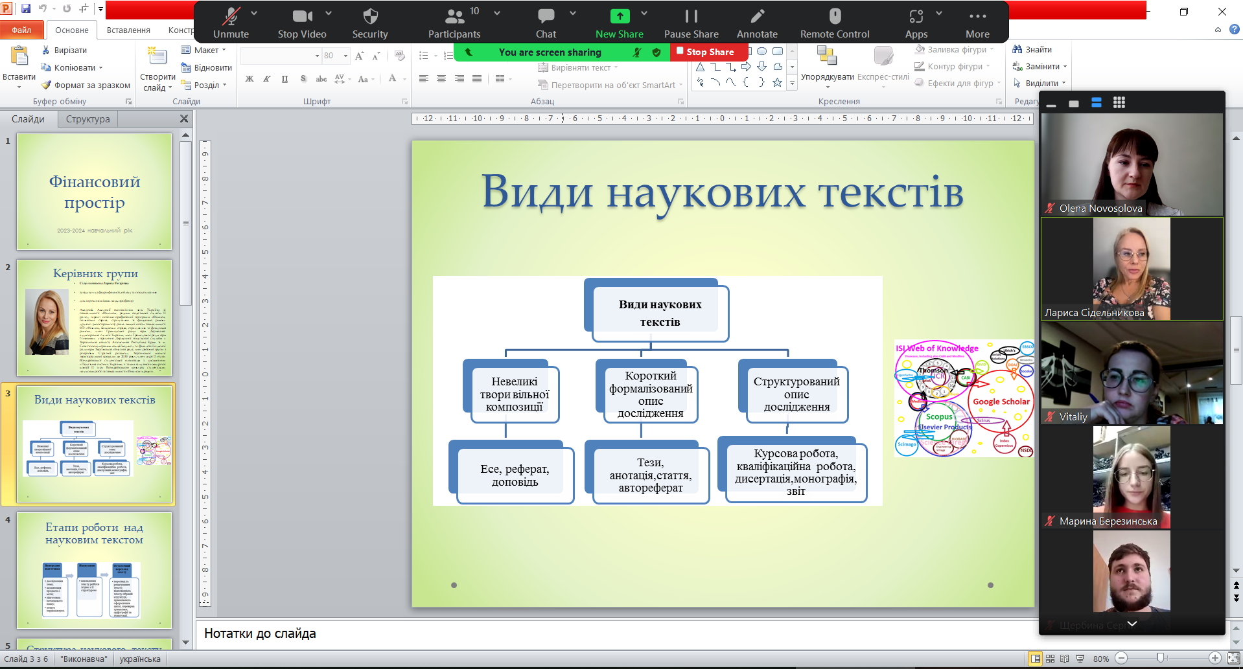1243x669 pixels.
Task: Start Slide Show from status bar
Action: tap(1080, 659)
